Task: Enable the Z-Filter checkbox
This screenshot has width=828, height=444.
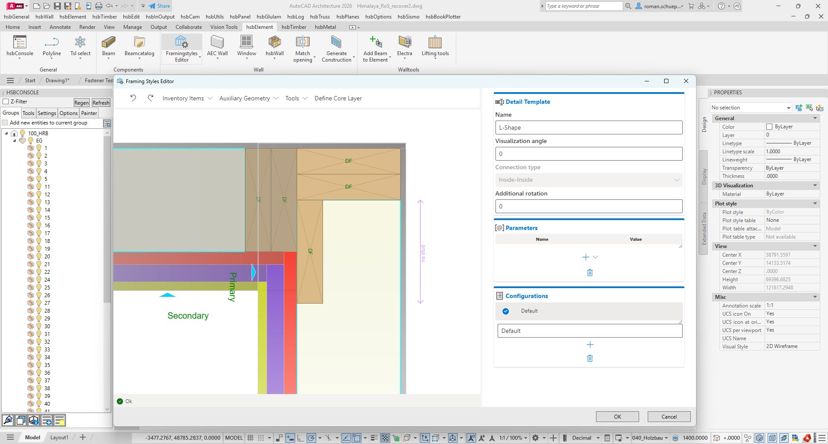Action: (6, 102)
